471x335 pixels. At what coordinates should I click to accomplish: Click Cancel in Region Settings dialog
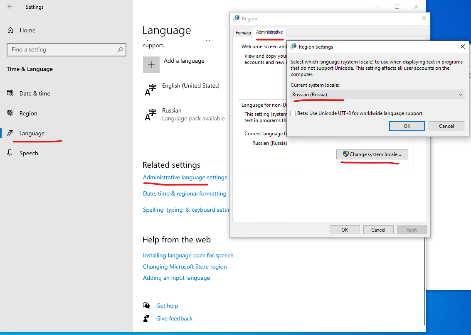pyautogui.click(x=446, y=126)
